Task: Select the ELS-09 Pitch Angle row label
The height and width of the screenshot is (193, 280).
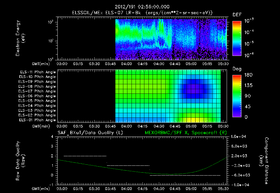Action: [x=37, y=82]
